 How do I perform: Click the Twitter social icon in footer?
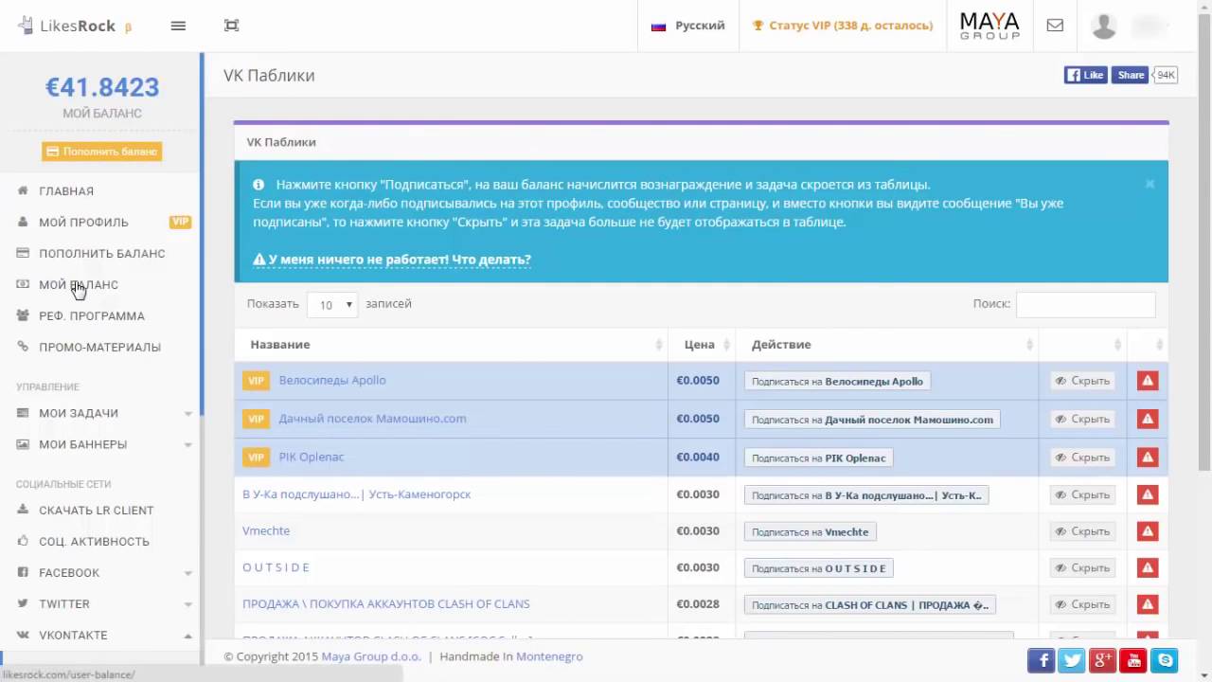coord(1072,660)
